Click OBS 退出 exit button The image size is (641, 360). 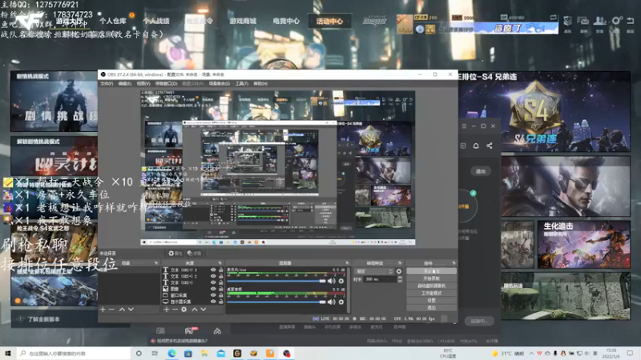tap(431, 307)
